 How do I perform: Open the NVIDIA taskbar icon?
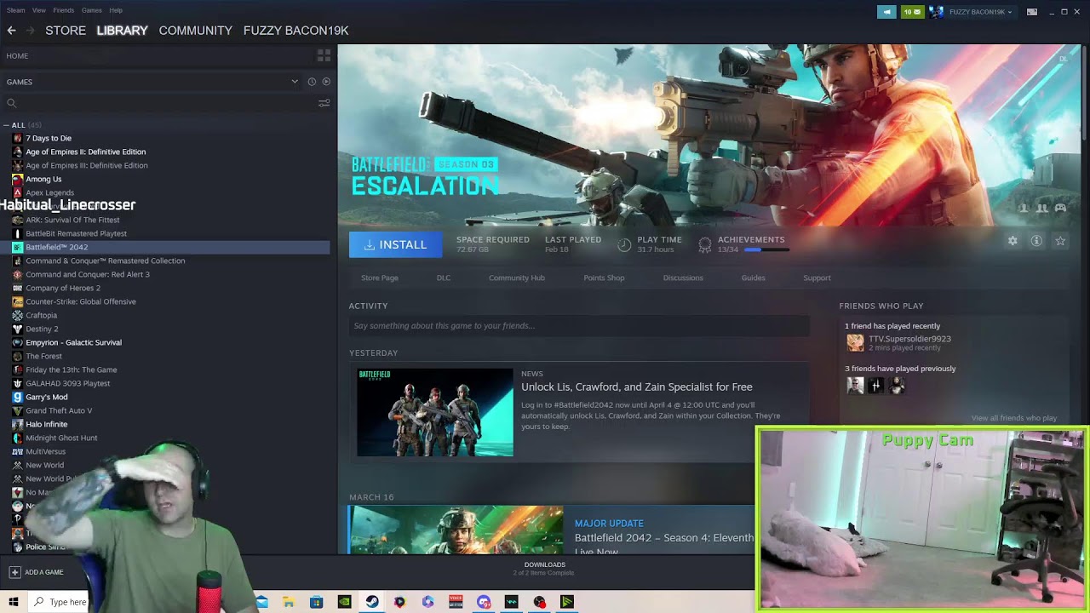[x=344, y=602]
